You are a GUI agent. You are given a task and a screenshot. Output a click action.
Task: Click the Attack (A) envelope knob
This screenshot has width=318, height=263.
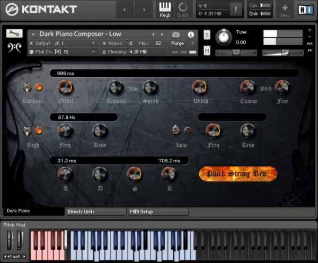coord(65,174)
